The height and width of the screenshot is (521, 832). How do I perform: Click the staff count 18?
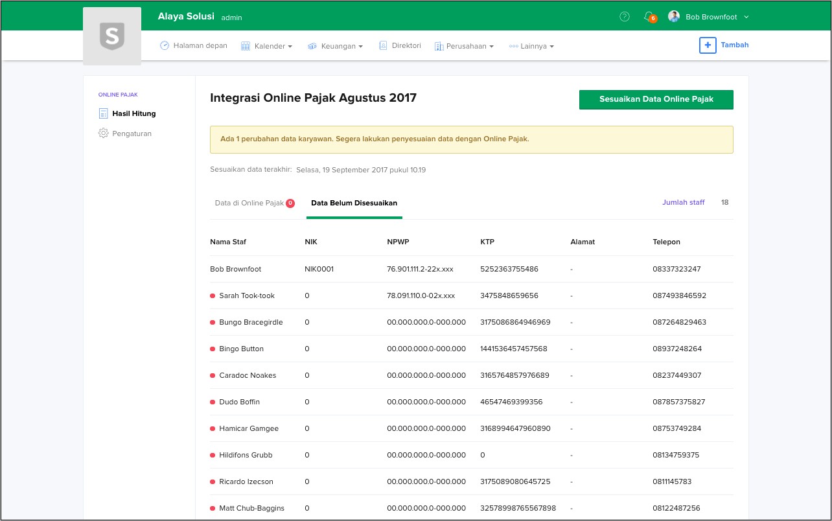pyautogui.click(x=724, y=202)
